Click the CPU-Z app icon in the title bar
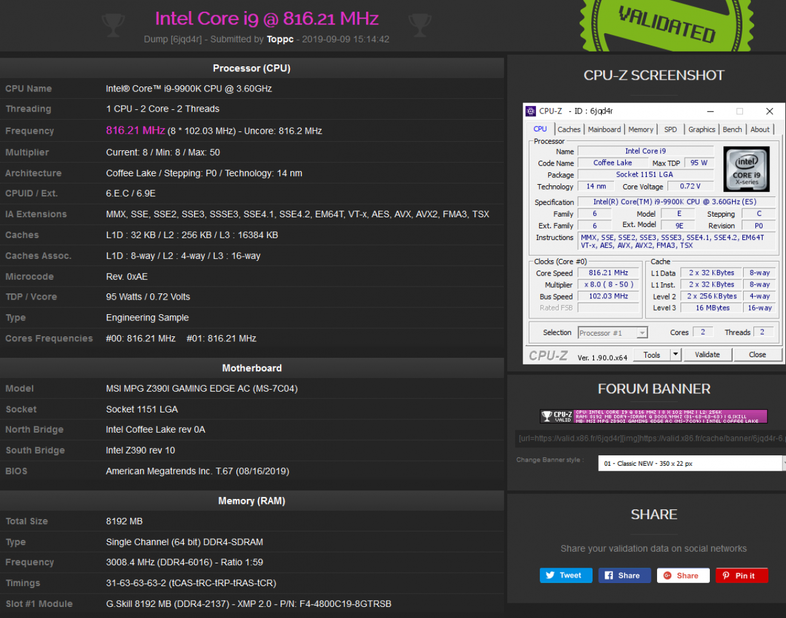786x618 pixels. point(531,111)
